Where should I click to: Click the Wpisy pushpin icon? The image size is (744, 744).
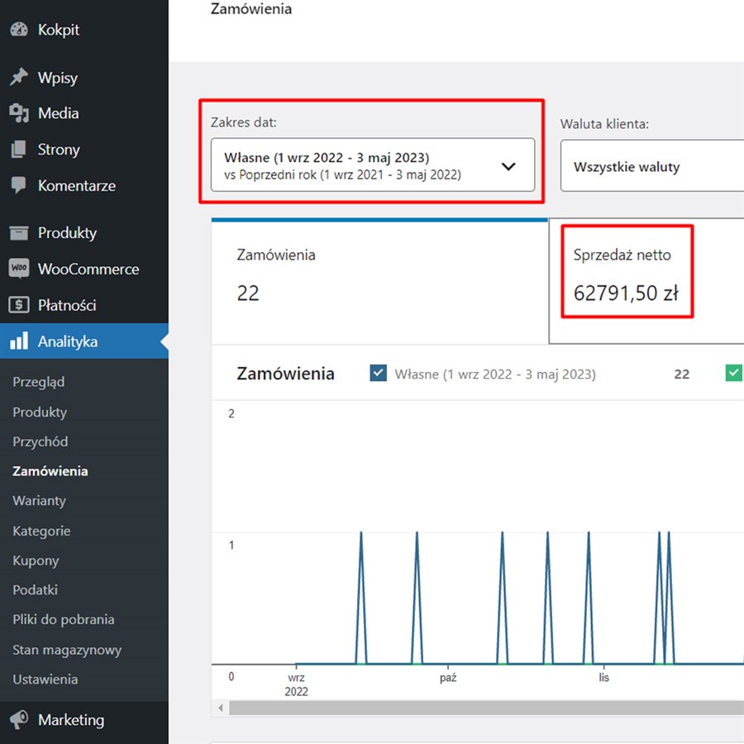point(19,78)
